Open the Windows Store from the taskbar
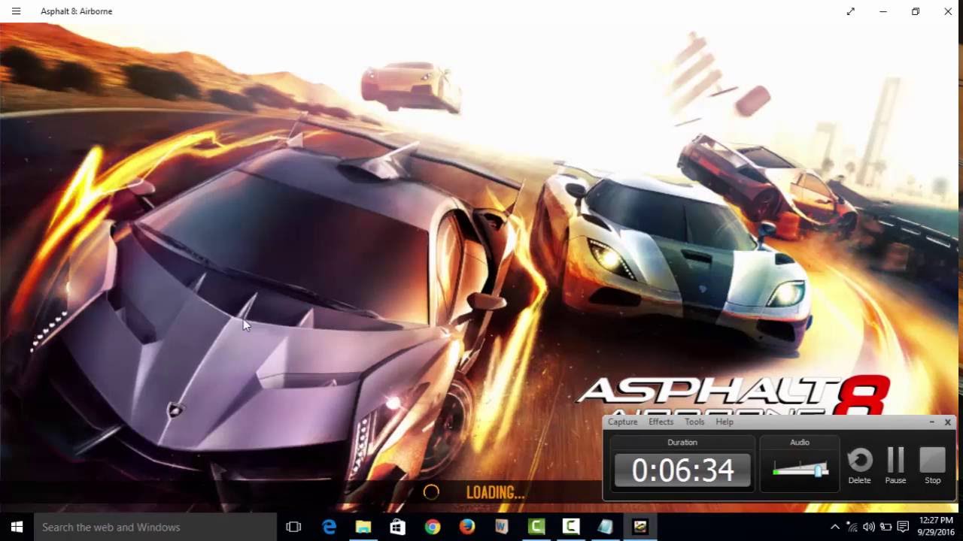The width and height of the screenshot is (963, 541). click(x=398, y=527)
